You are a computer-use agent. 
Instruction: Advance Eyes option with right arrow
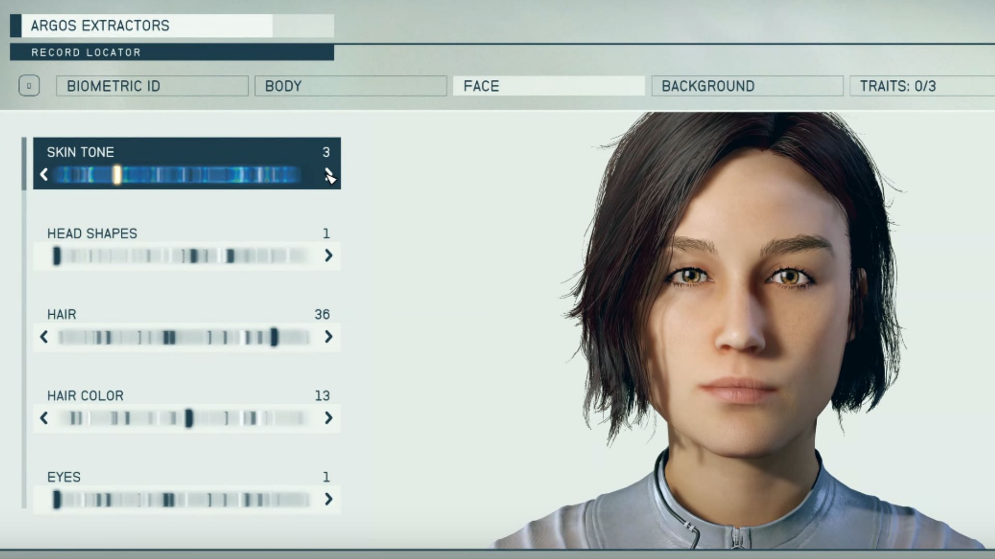[329, 499]
